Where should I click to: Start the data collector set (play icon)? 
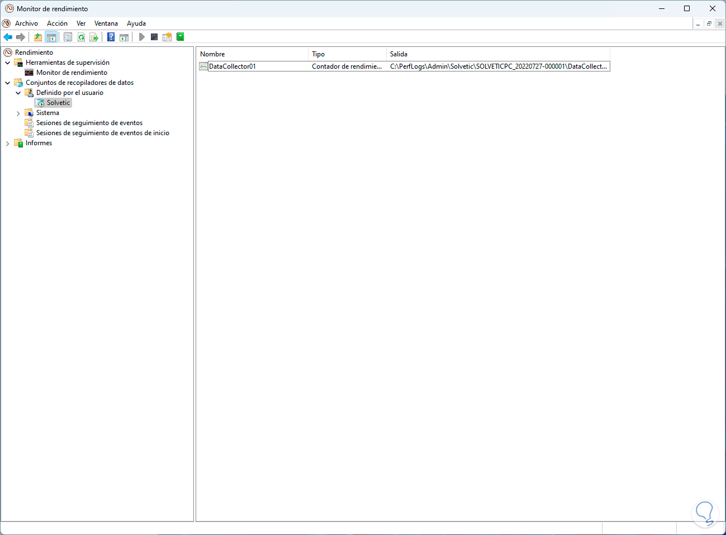142,37
